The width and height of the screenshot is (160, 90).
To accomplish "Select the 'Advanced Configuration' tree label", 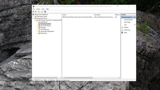I will point(47,31).
